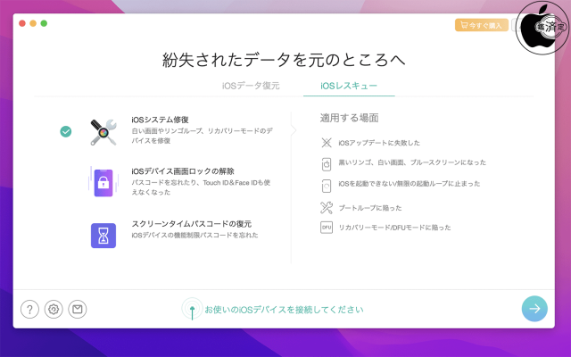Click the 適用する場面 heading

(349, 118)
